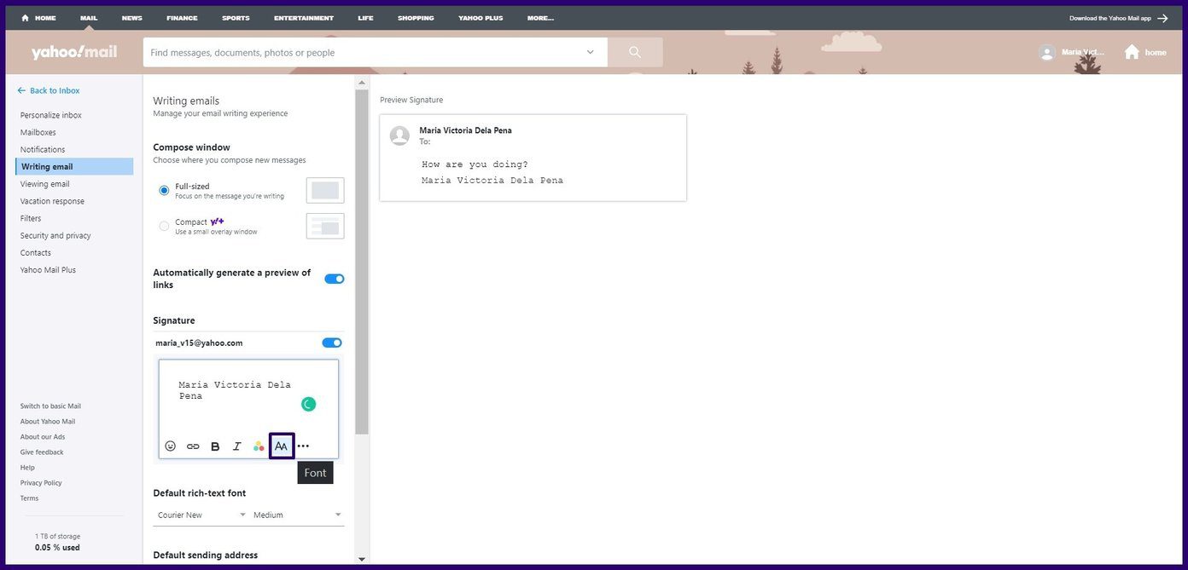Open Security and privacy settings
The width and height of the screenshot is (1188, 570).
pos(55,235)
